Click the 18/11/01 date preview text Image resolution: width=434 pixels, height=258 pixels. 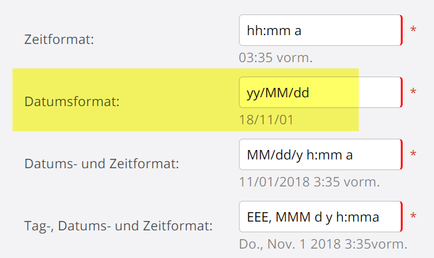[267, 119]
